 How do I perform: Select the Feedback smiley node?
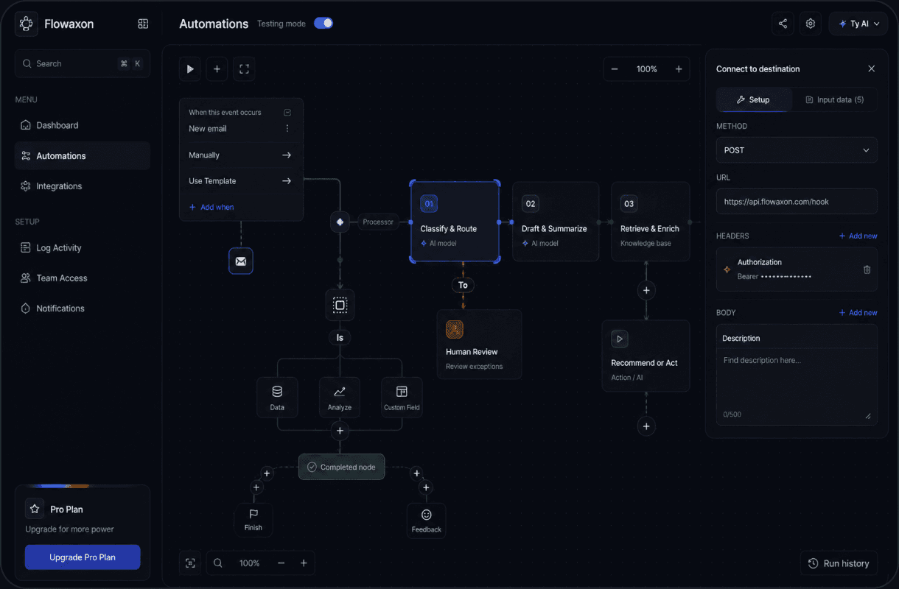(x=427, y=520)
